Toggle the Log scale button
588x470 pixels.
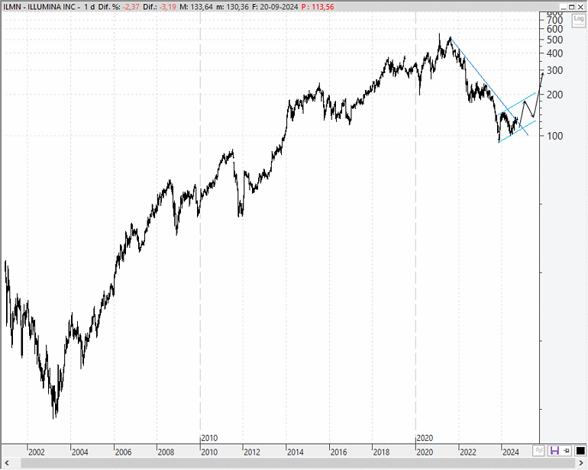pyautogui.click(x=579, y=21)
